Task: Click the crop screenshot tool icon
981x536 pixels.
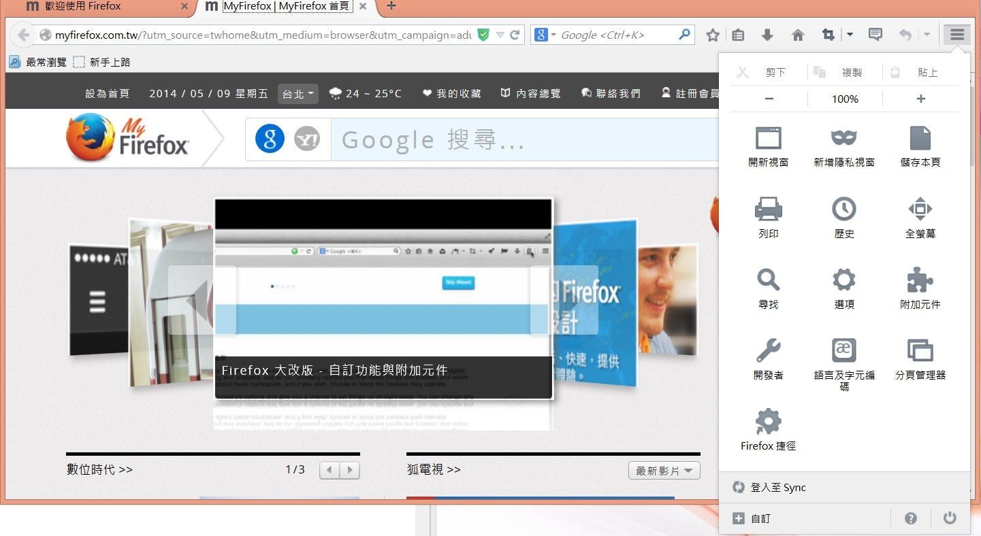Action: (x=829, y=35)
